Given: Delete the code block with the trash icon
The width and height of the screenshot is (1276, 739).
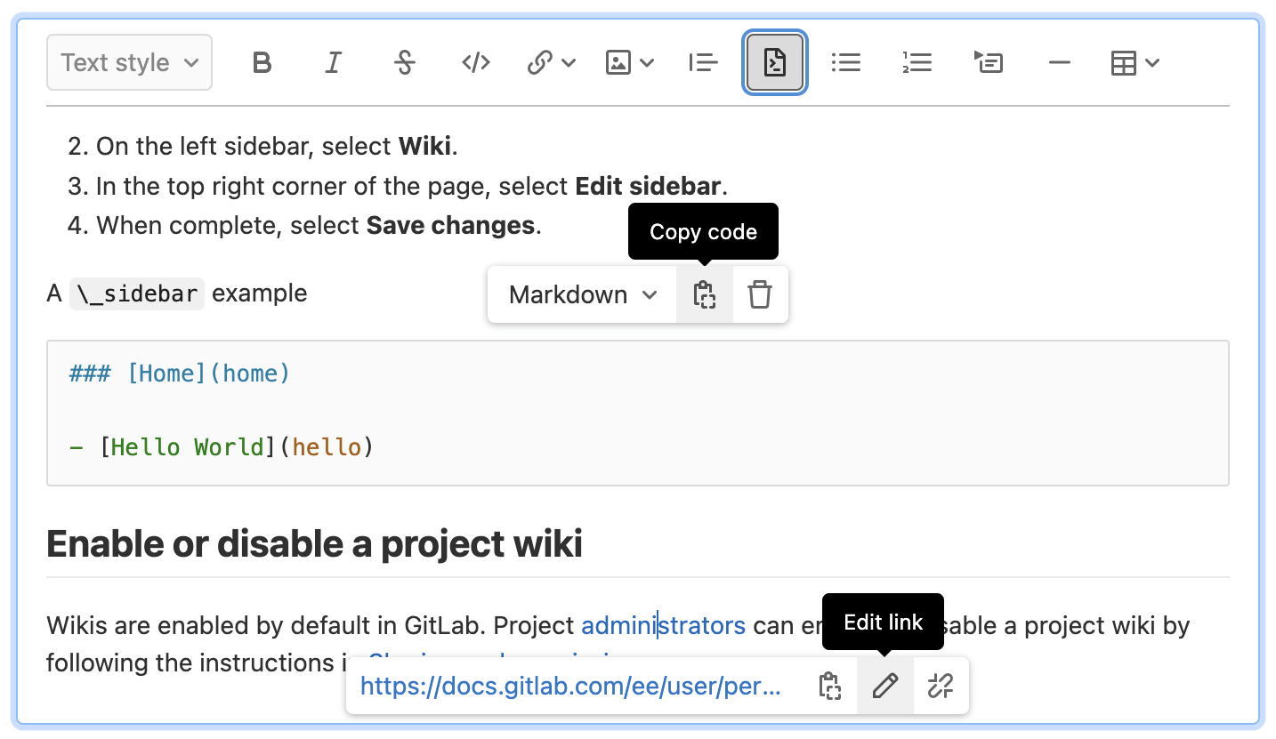Looking at the screenshot, I should point(759,294).
